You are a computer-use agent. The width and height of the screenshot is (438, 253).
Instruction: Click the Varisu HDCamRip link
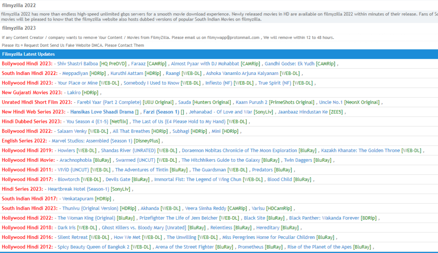[x=258, y=208]
